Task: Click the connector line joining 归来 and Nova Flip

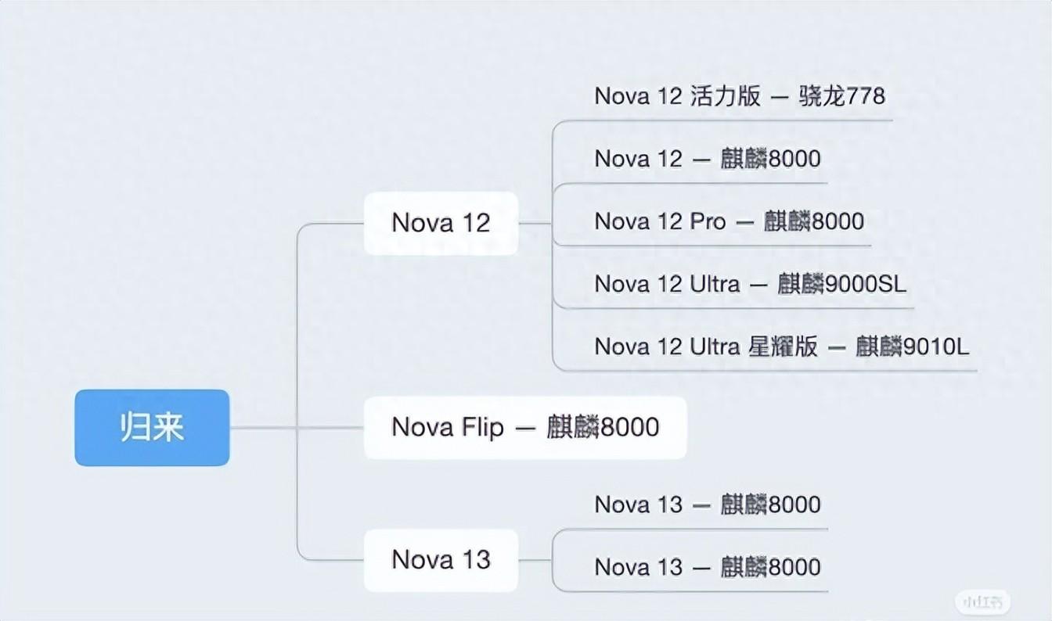Action: [297, 428]
